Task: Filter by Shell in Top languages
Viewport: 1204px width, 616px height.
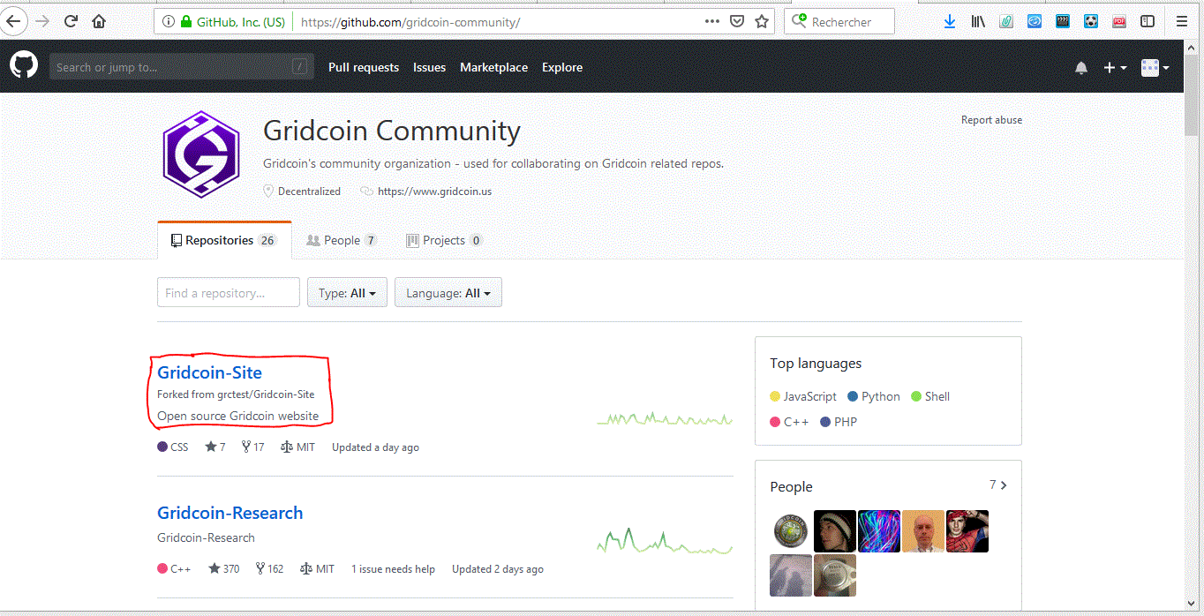Action: (930, 396)
